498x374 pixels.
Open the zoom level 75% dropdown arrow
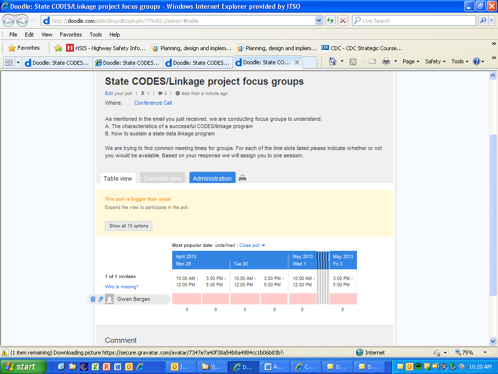(x=485, y=353)
